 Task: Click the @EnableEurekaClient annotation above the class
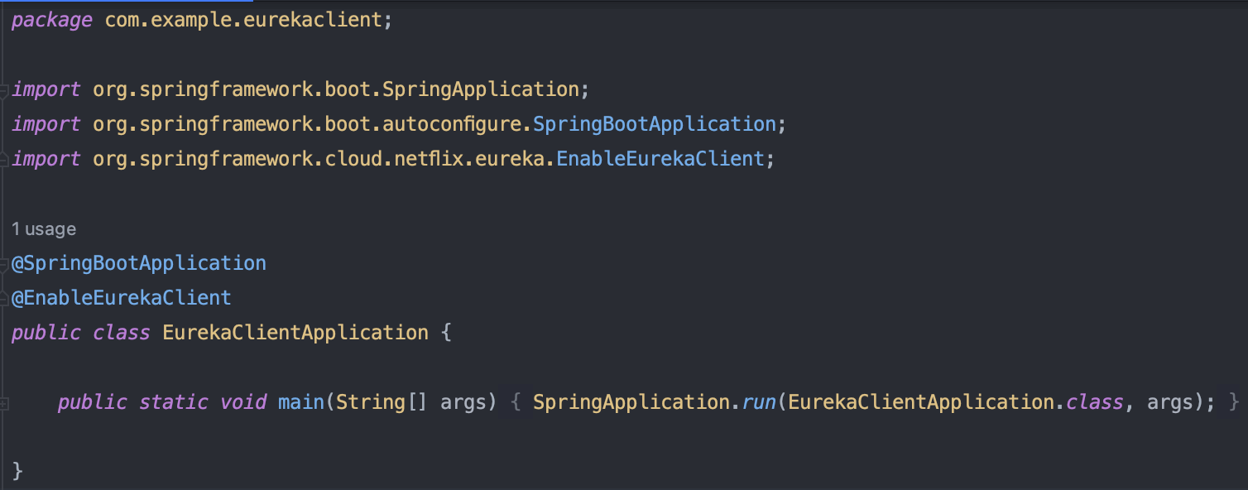click(x=122, y=298)
